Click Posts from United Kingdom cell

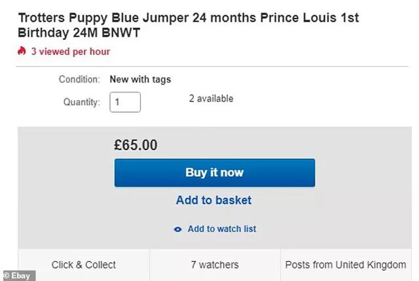346,265
